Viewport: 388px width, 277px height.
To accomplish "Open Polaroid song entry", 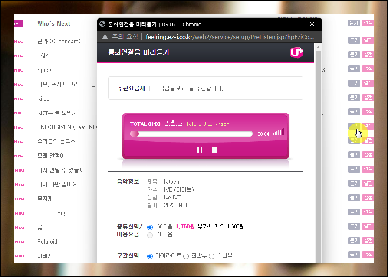I will (47, 241).
